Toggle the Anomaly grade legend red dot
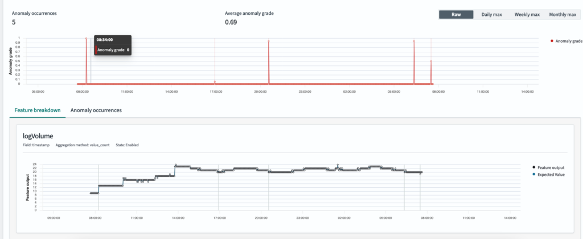The image size is (583, 239). pyautogui.click(x=552, y=42)
